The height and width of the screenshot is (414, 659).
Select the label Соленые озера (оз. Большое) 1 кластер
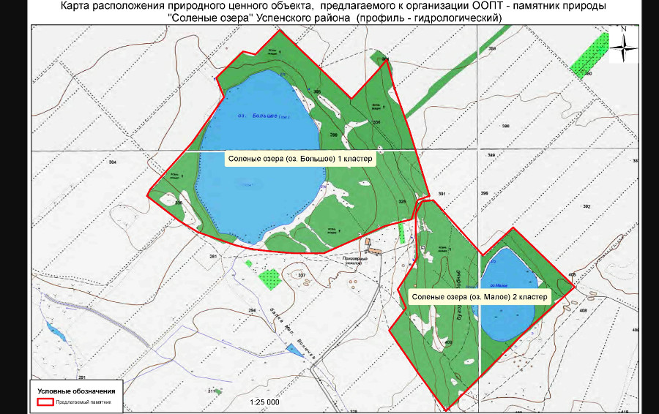[x=300, y=159]
